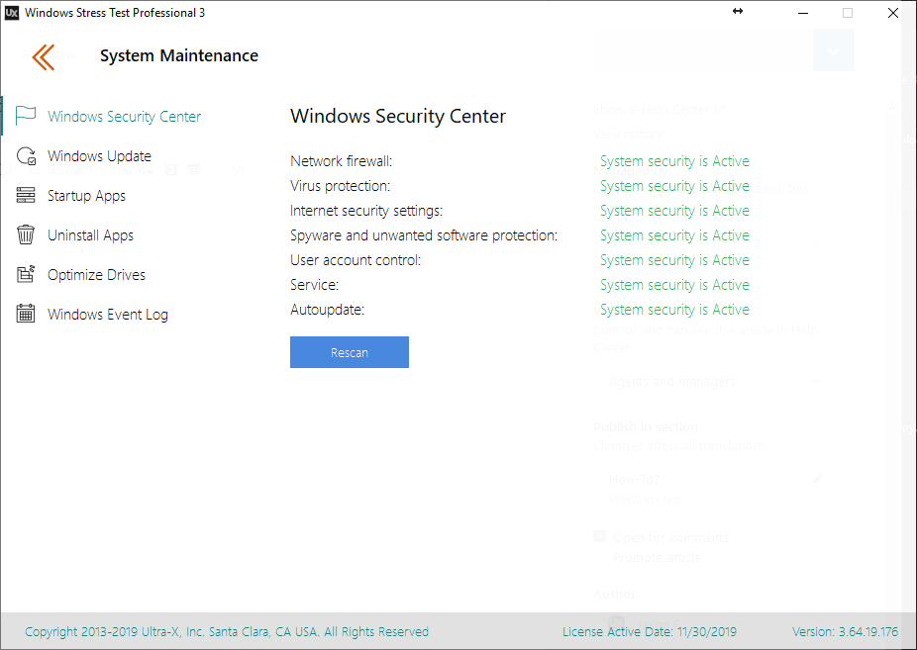The width and height of the screenshot is (917, 650).
Task: Select the Startup Apps list icon
Action: 27,196
